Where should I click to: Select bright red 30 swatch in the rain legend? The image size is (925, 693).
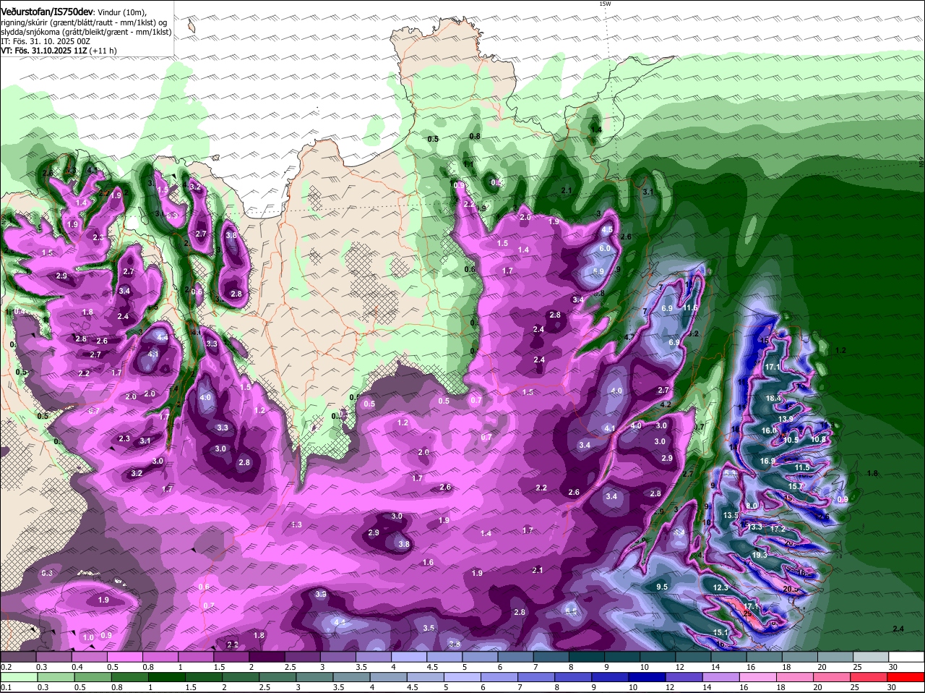point(906,677)
